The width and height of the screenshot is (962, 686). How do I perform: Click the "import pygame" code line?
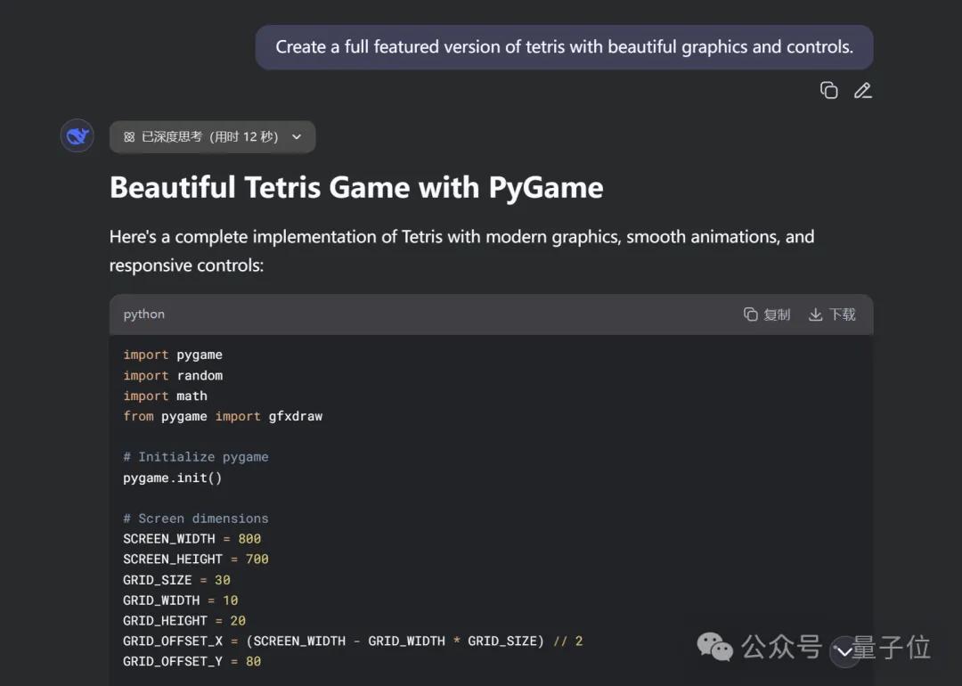173,355
